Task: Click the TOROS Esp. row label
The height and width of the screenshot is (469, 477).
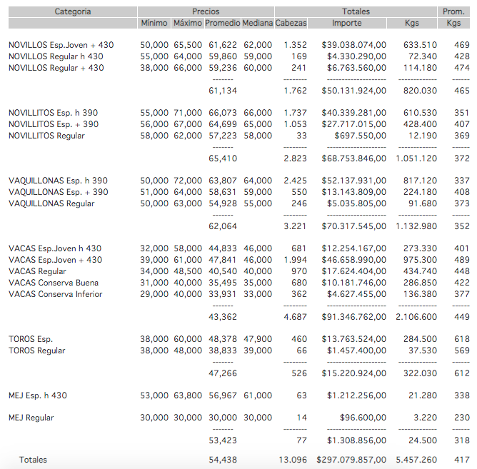Action: pyautogui.click(x=31, y=339)
